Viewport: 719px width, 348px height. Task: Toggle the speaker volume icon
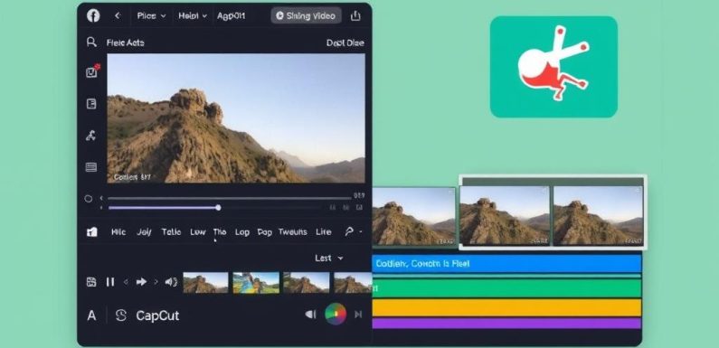click(171, 282)
